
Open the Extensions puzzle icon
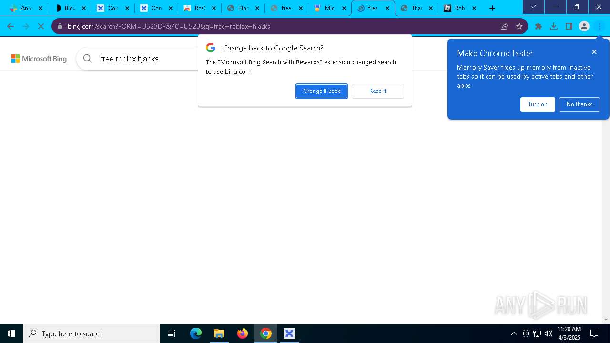pyautogui.click(x=539, y=26)
